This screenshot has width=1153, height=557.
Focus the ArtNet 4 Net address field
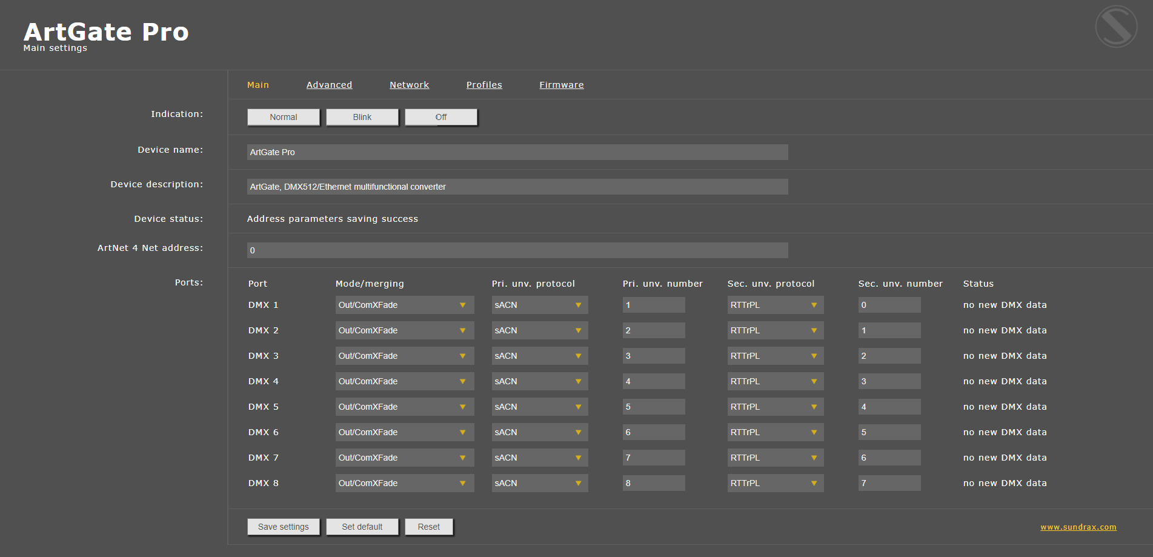(517, 250)
